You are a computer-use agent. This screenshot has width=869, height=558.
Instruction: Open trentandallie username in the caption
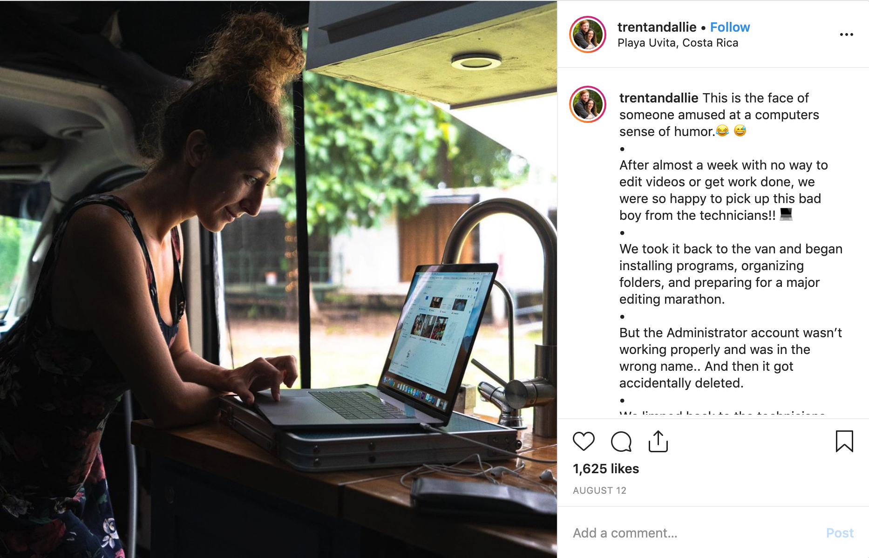point(659,98)
